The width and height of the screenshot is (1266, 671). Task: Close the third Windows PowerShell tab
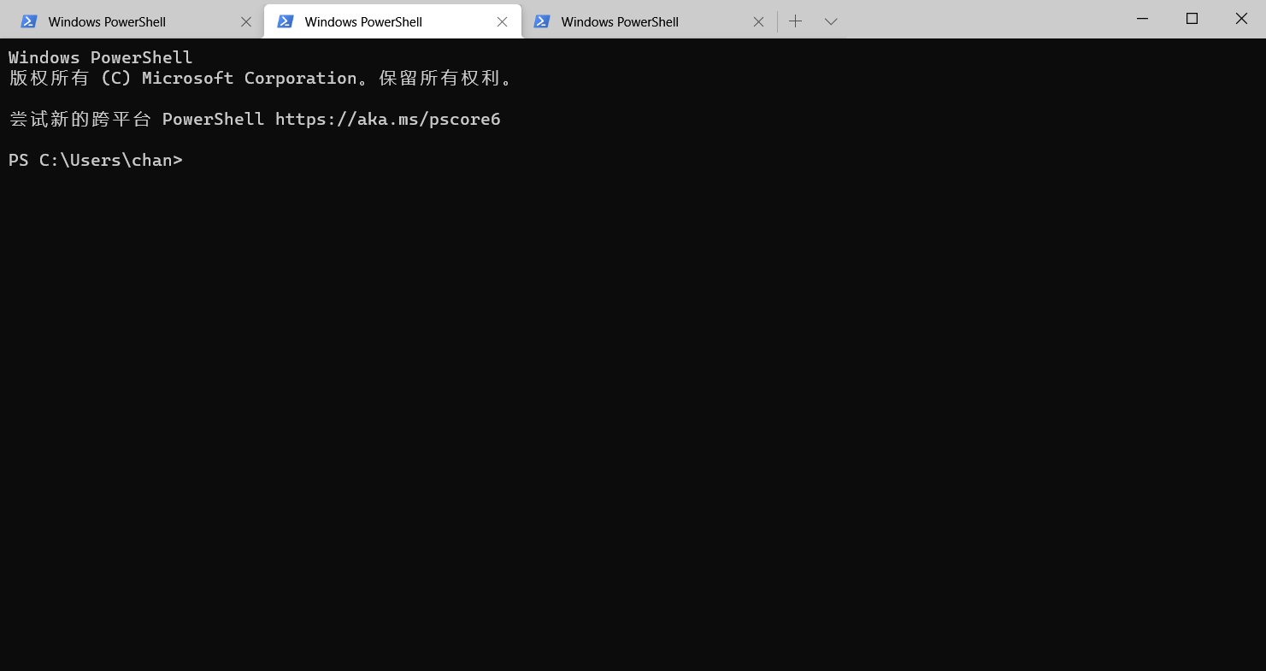(758, 22)
